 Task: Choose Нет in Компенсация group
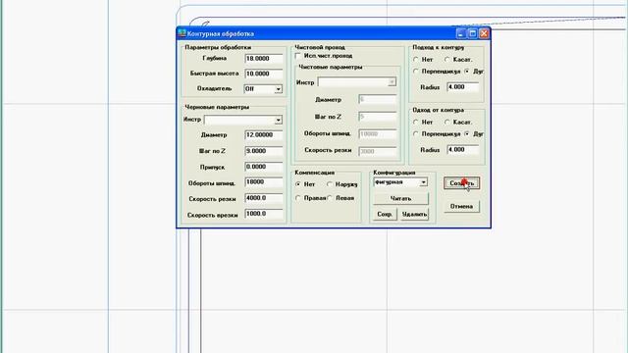[298, 184]
